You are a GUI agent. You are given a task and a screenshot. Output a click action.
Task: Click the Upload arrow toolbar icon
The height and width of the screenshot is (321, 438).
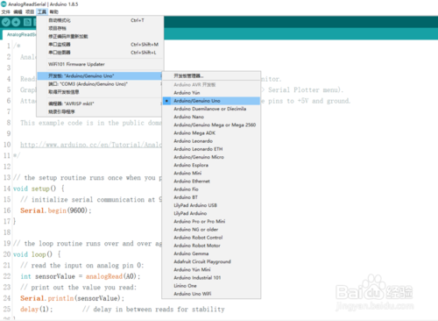click(16, 22)
